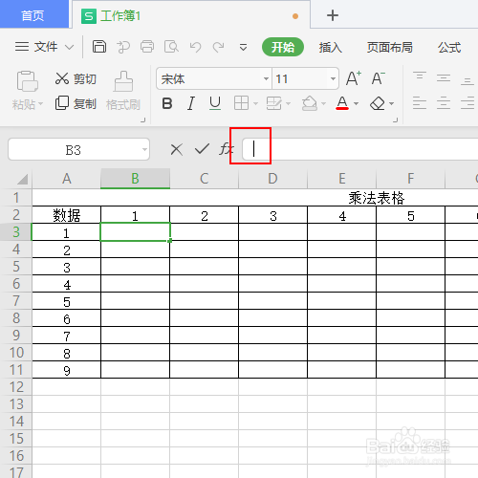Expand the borders dropdown arrow
The width and height of the screenshot is (478, 478).
[x=255, y=103]
